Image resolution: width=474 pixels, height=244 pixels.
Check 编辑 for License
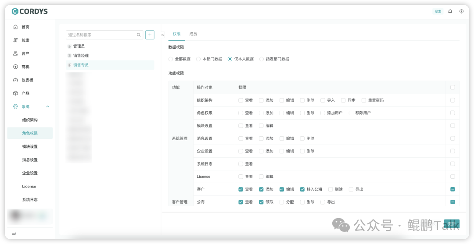(261, 177)
